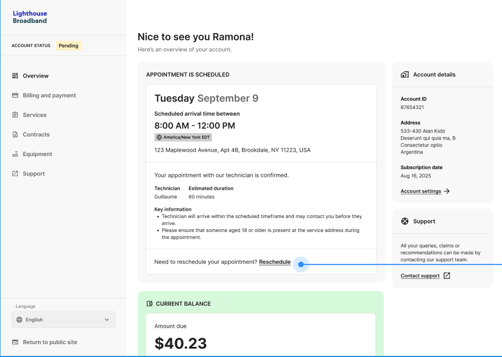Click the globe icon in the timezone badge

(x=159, y=137)
